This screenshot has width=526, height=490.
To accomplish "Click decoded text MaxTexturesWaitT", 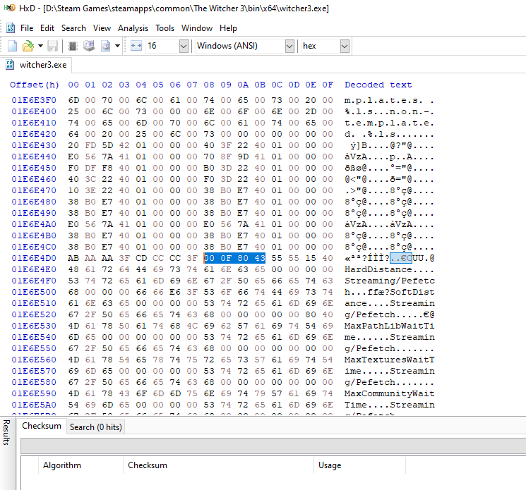I will pos(390,360).
